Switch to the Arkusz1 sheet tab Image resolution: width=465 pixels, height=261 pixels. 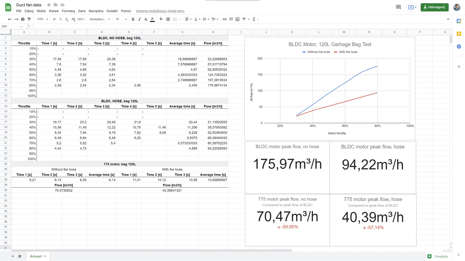(36, 256)
